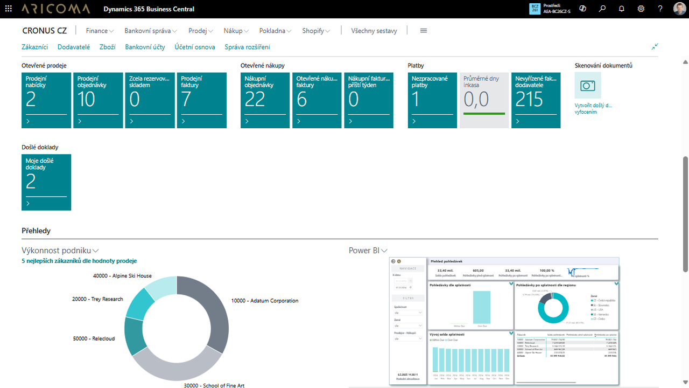Open the Microsoft app launcher grid icon
The width and height of the screenshot is (689, 388).
tap(8, 9)
